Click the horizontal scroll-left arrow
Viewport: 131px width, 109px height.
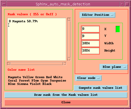point(9,64)
